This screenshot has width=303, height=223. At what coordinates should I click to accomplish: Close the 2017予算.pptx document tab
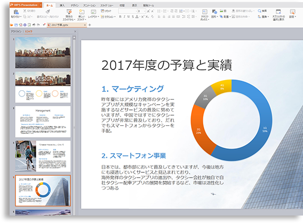point(85,25)
